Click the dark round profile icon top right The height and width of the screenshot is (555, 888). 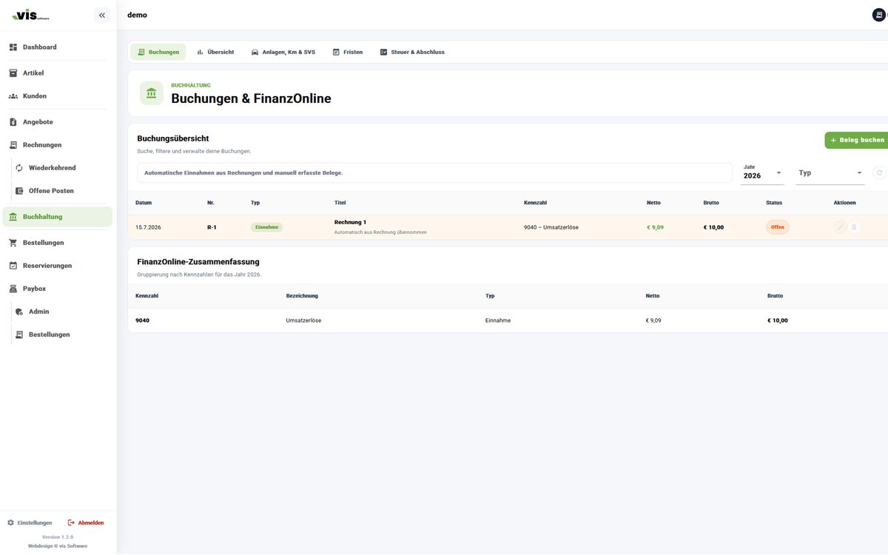click(x=880, y=15)
